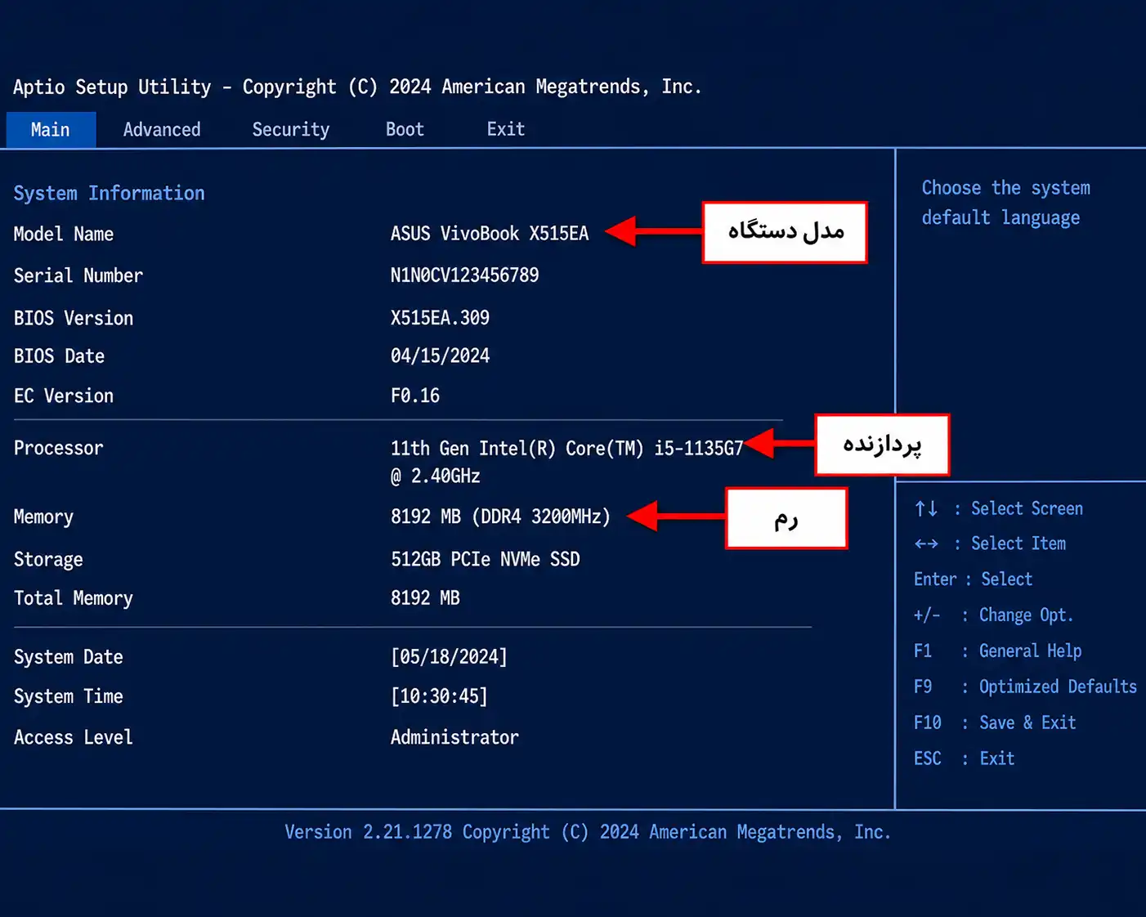Open the Advanced tab
1146x917 pixels.
click(x=162, y=130)
